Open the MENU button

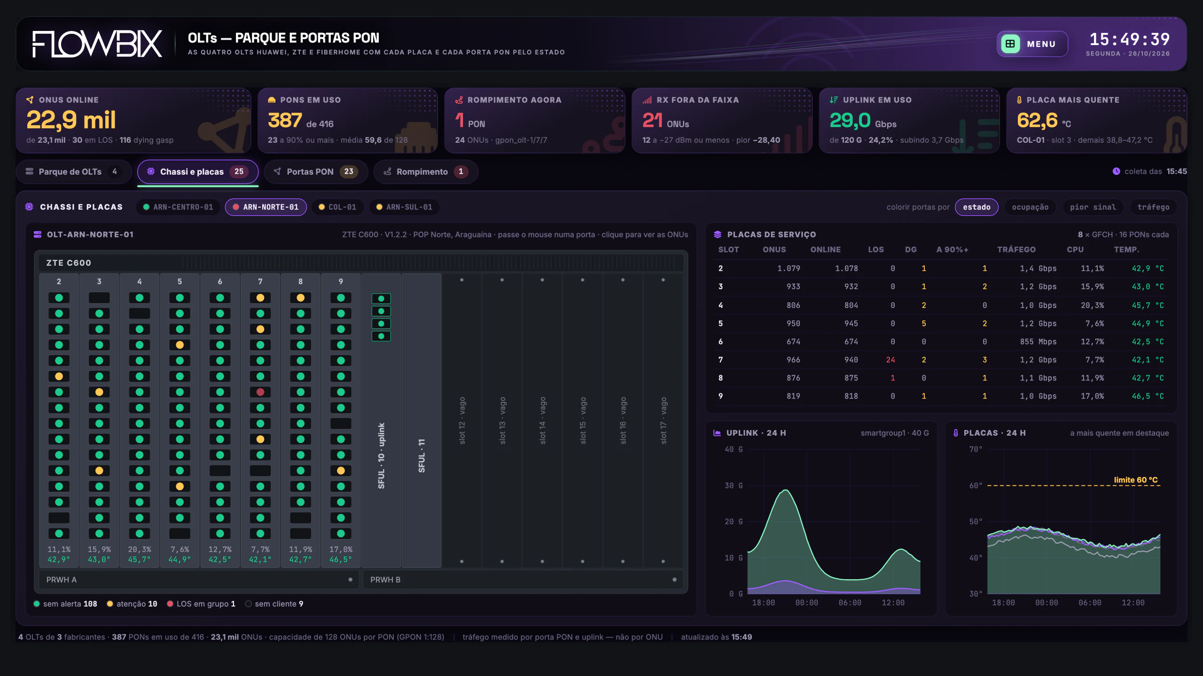pos(1032,44)
